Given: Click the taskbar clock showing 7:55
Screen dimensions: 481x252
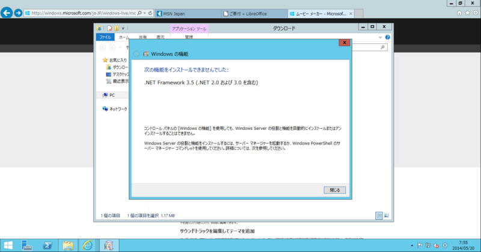Looking at the screenshot, I should (x=463, y=245).
